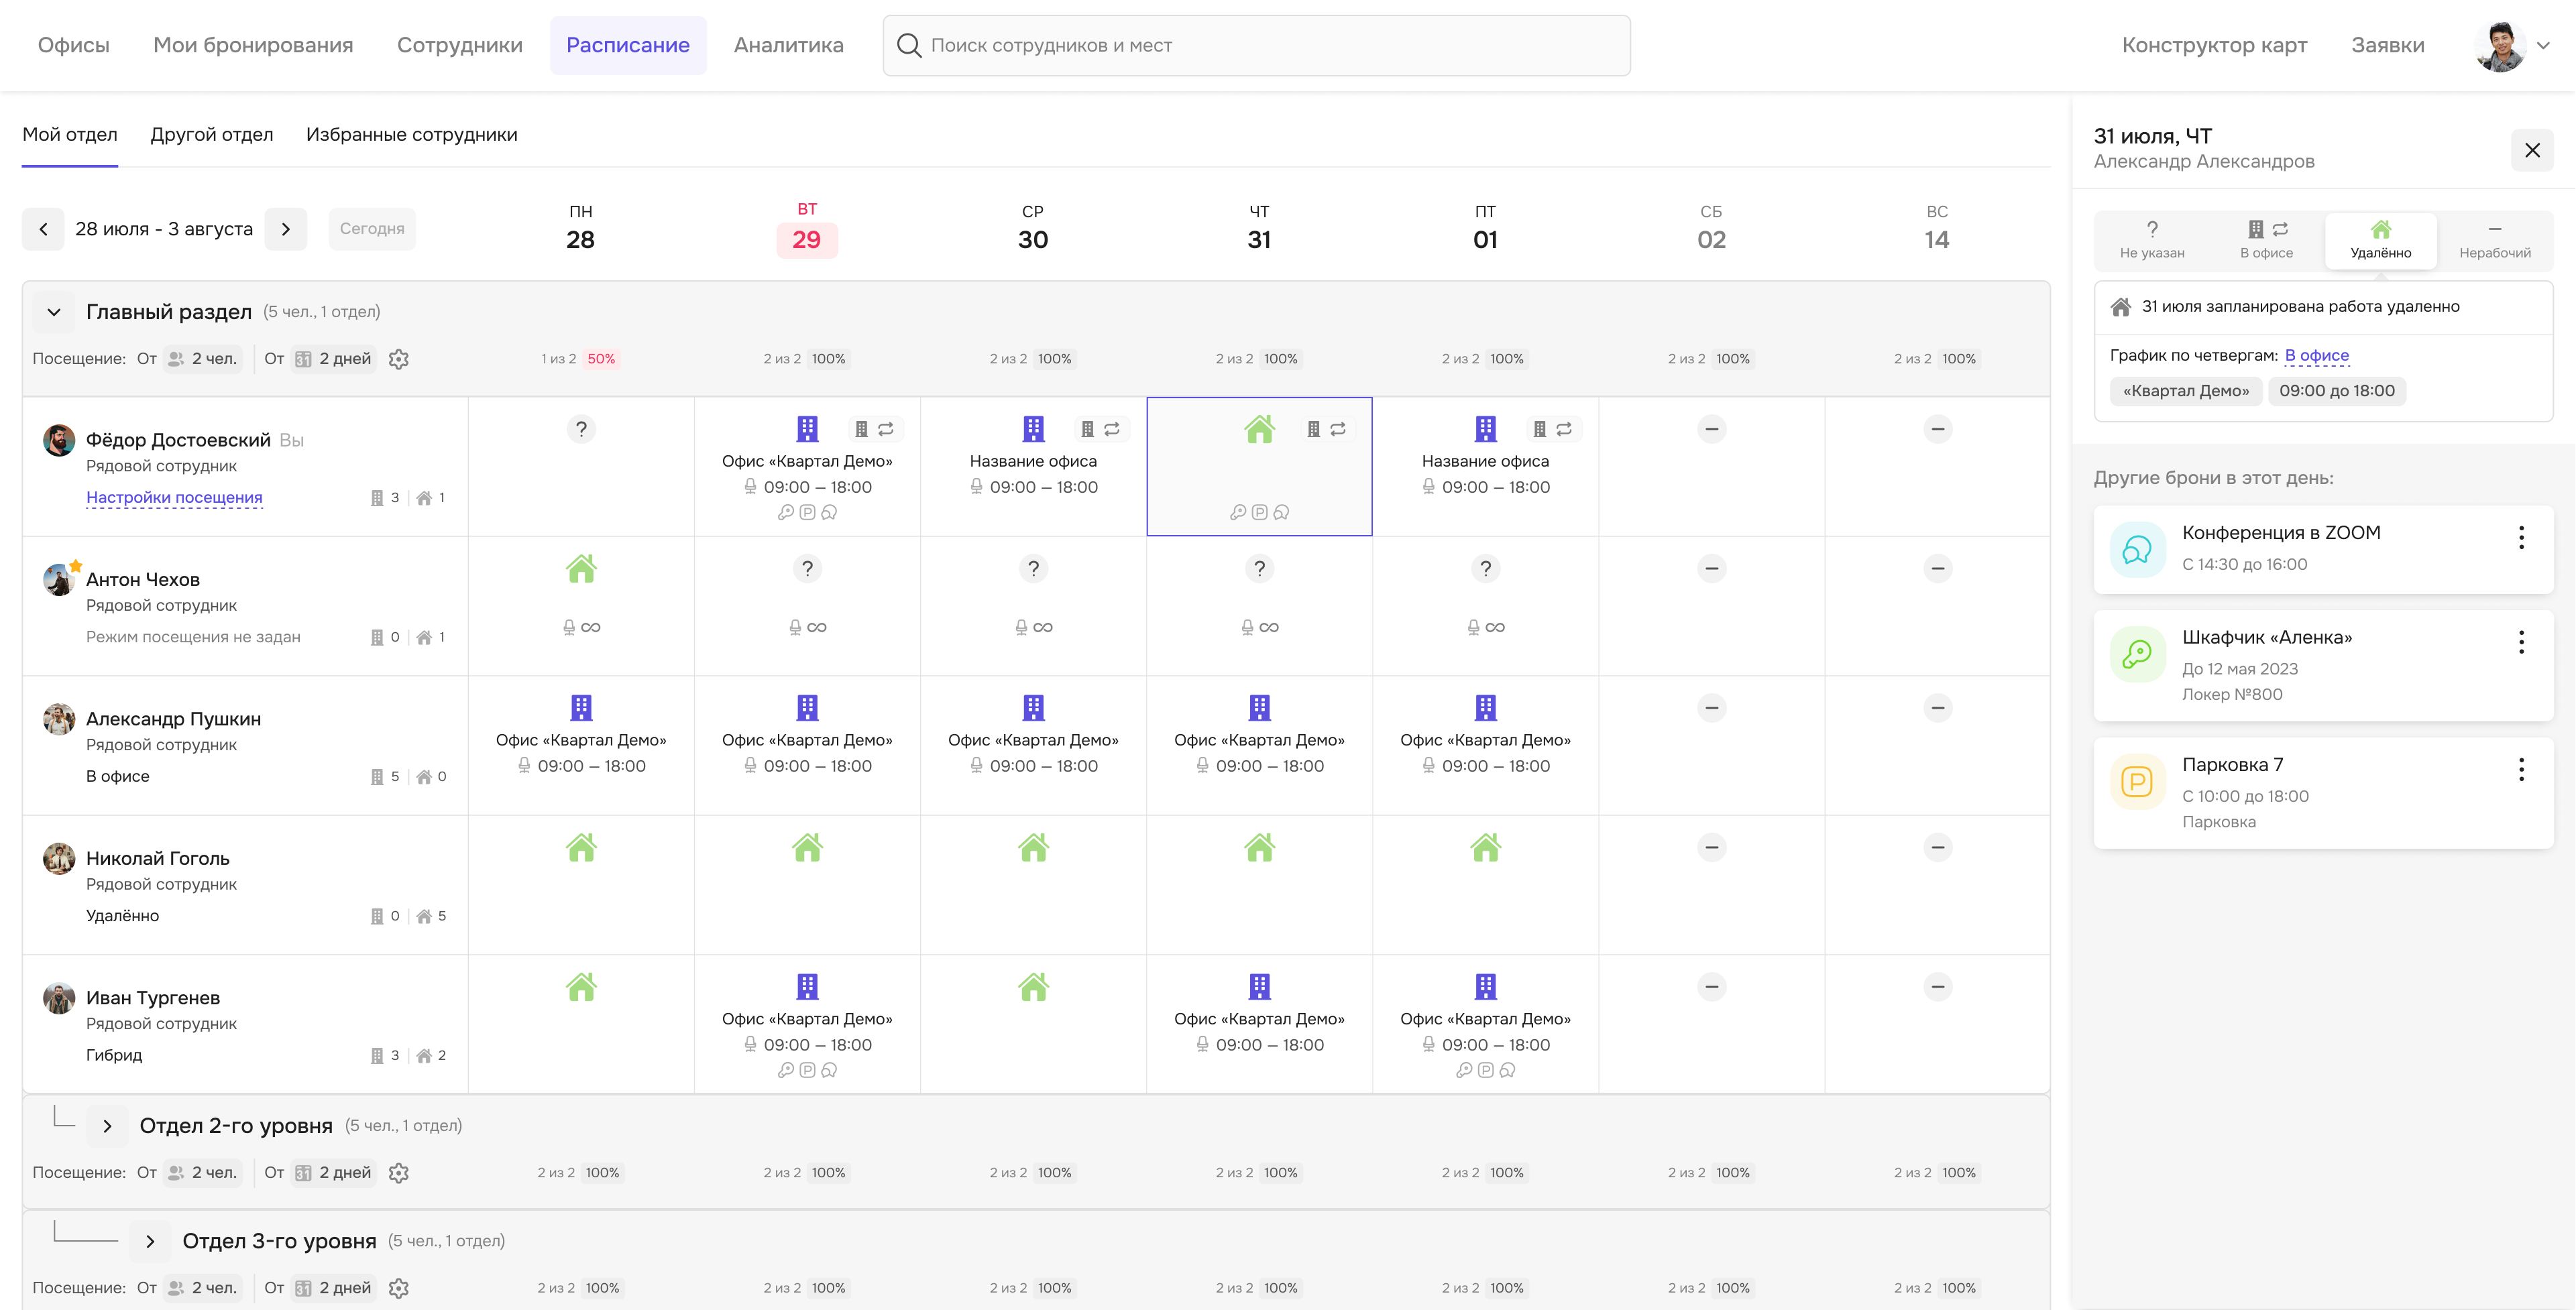This screenshot has width=2576, height=1310.
Task: Click Александр Пушкин's office building icon on Wednesday
Action: (x=1033, y=708)
